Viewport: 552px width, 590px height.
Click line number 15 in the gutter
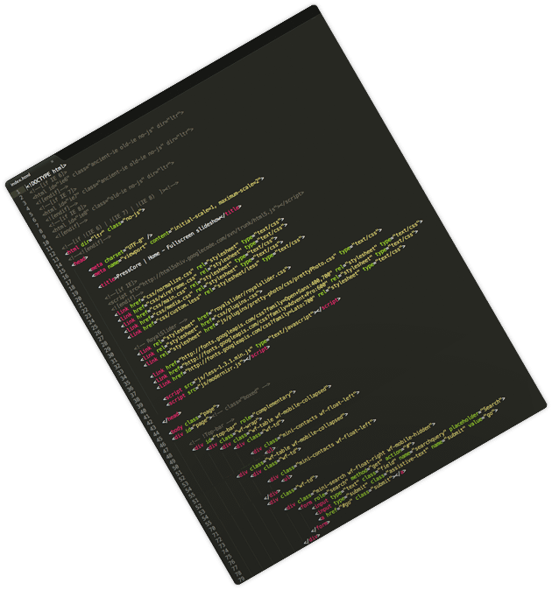61,272
